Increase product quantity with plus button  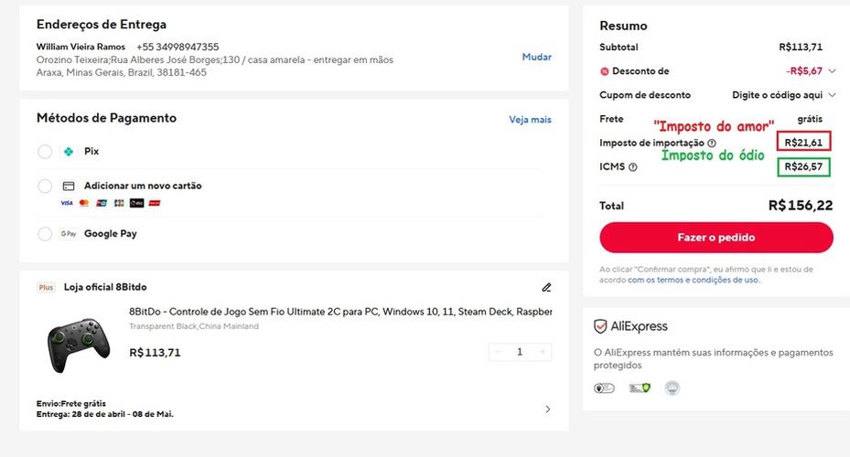click(x=543, y=353)
